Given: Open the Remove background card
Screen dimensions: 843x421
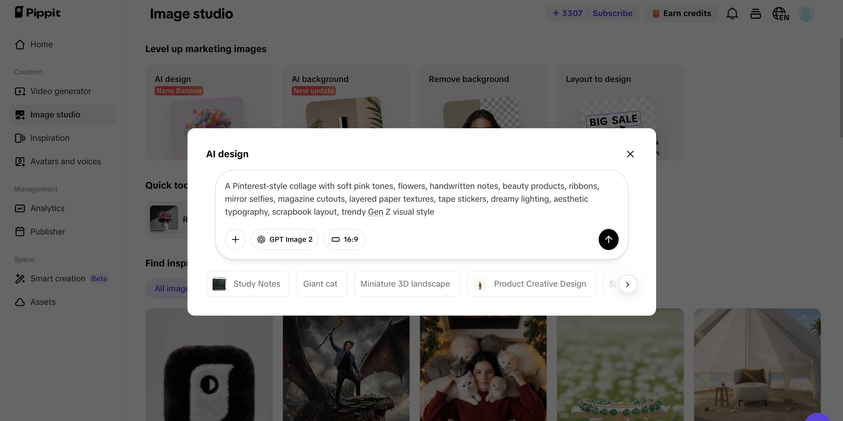Looking at the screenshot, I should pos(483,97).
